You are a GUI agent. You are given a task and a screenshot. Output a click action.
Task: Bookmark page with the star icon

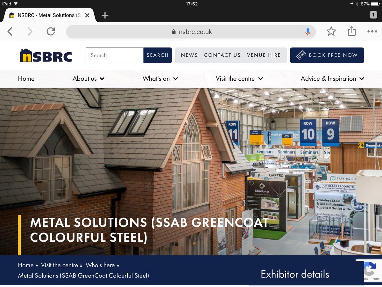click(331, 31)
